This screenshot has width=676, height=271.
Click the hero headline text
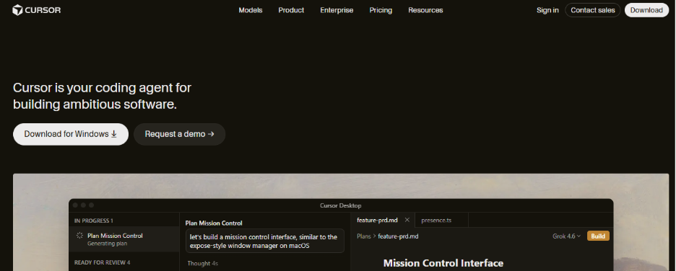[x=102, y=96]
